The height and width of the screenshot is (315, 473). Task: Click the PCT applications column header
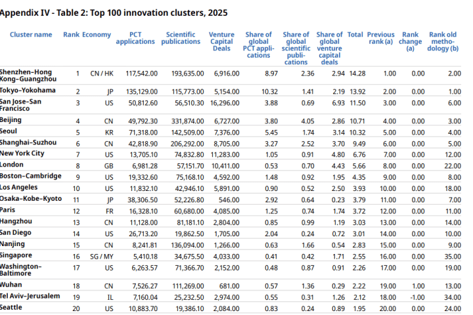pyautogui.click(x=135, y=38)
